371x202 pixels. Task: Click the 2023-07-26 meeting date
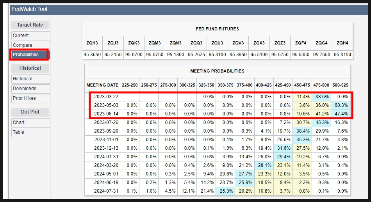[106, 122]
